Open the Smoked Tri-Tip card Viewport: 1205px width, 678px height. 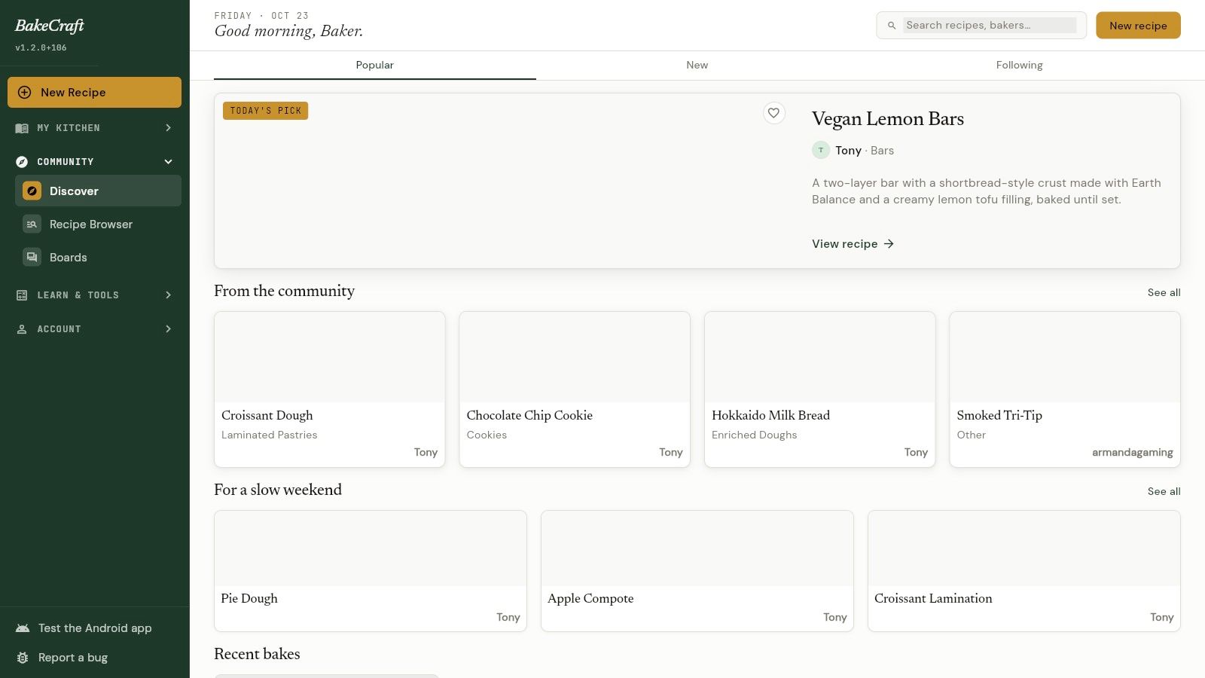pyautogui.click(x=1065, y=389)
